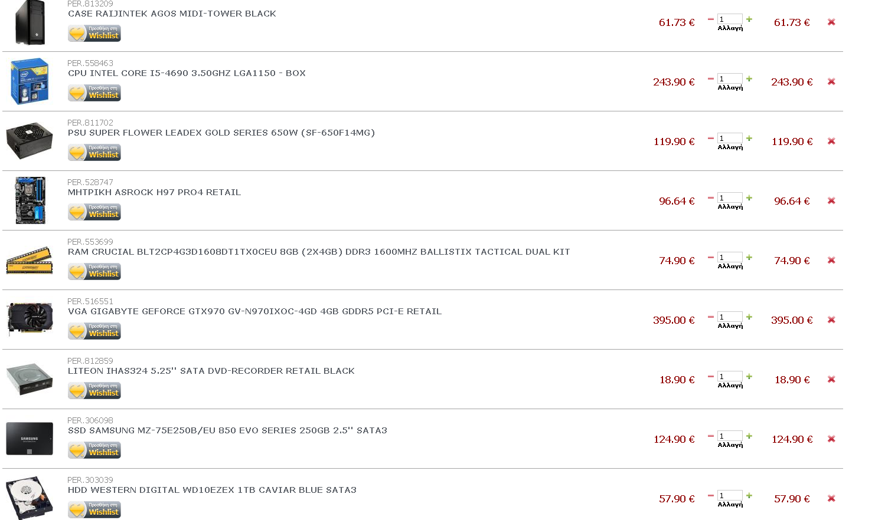875x520 pixels.
Task: Decrease quantity of LiteOn DVD recorder
Action: (x=711, y=377)
